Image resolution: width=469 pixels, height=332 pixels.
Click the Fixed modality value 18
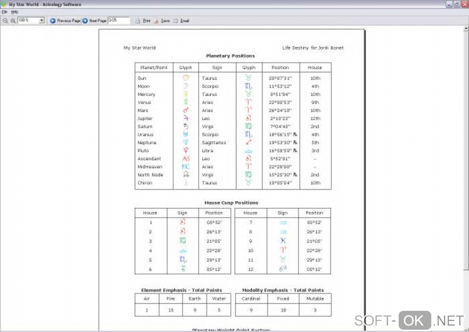[x=283, y=310]
